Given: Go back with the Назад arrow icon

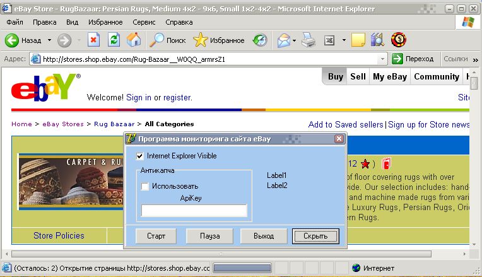Looking at the screenshot, I should tap(12, 40).
